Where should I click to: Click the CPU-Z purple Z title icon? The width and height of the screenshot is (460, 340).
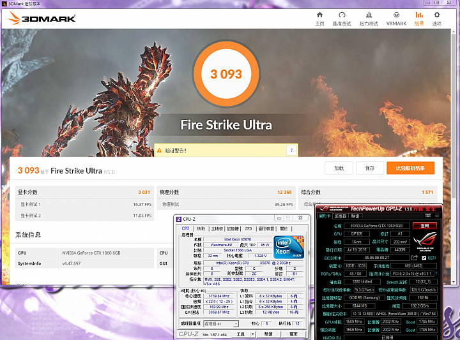(179, 219)
